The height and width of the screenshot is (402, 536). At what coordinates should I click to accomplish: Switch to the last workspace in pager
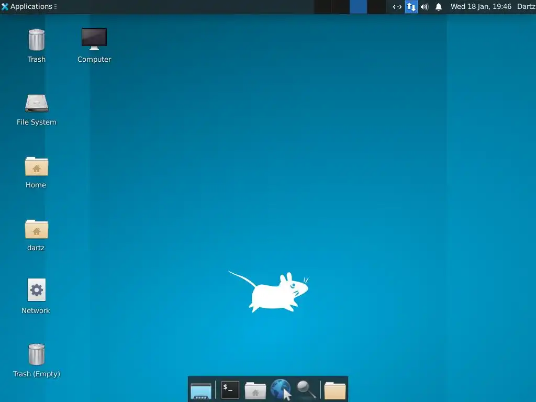click(x=376, y=6)
